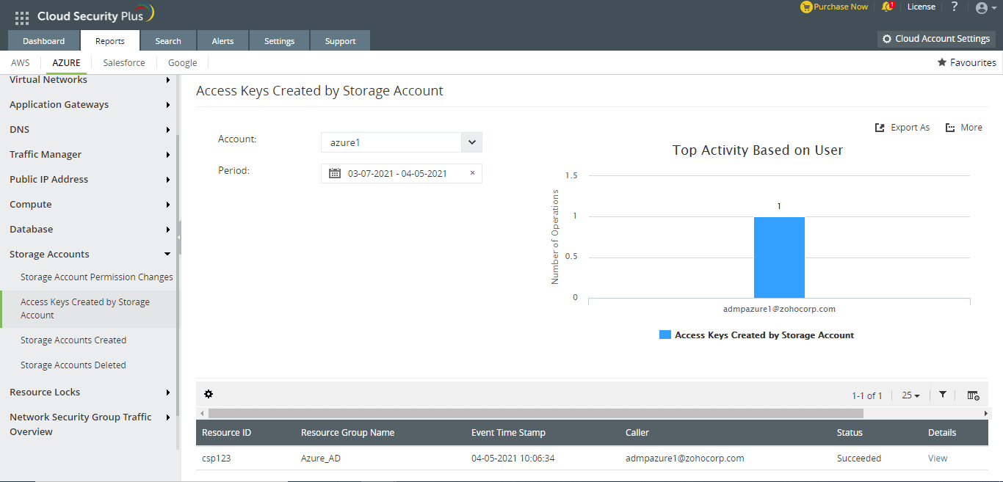Image resolution: width=1003 pixels, height=482 pixels.
Task: Open the add/remove columns icon
Action: (x=973, y=395)
